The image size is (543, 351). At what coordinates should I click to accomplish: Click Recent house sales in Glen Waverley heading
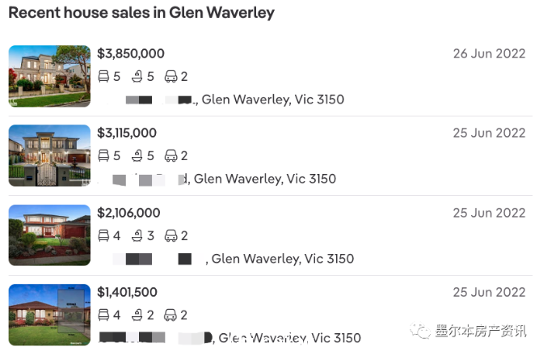click(141, 13)
